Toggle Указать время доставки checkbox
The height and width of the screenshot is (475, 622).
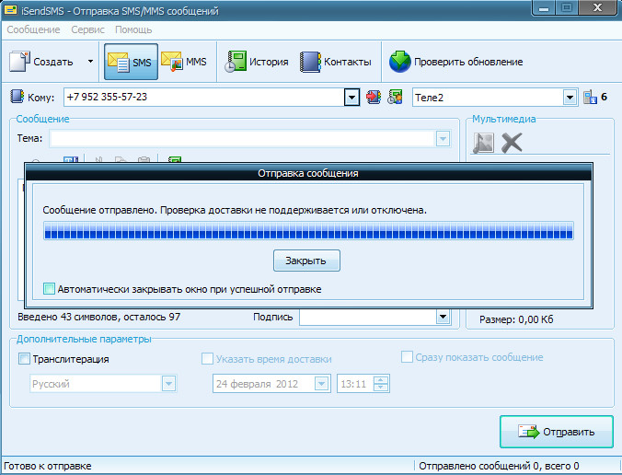(x=207, y=359)
